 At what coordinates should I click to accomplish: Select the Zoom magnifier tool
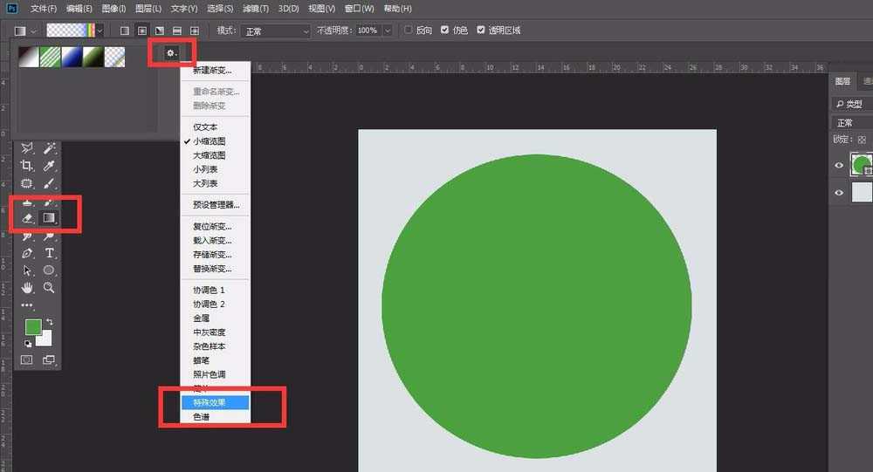50,287
